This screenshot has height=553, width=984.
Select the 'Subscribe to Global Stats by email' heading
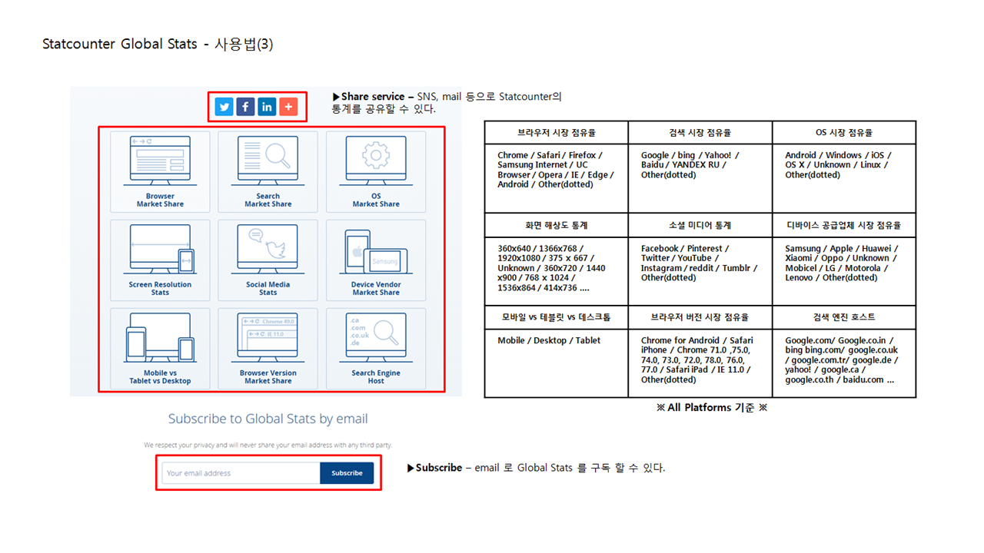(268, 419)
